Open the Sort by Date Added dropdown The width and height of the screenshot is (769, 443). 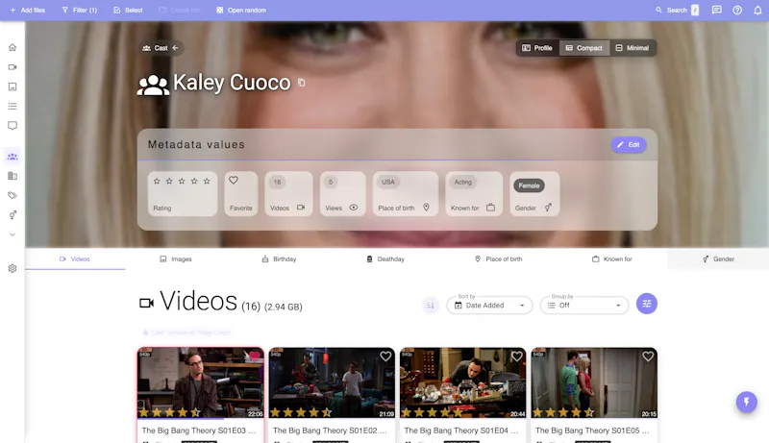489,306
